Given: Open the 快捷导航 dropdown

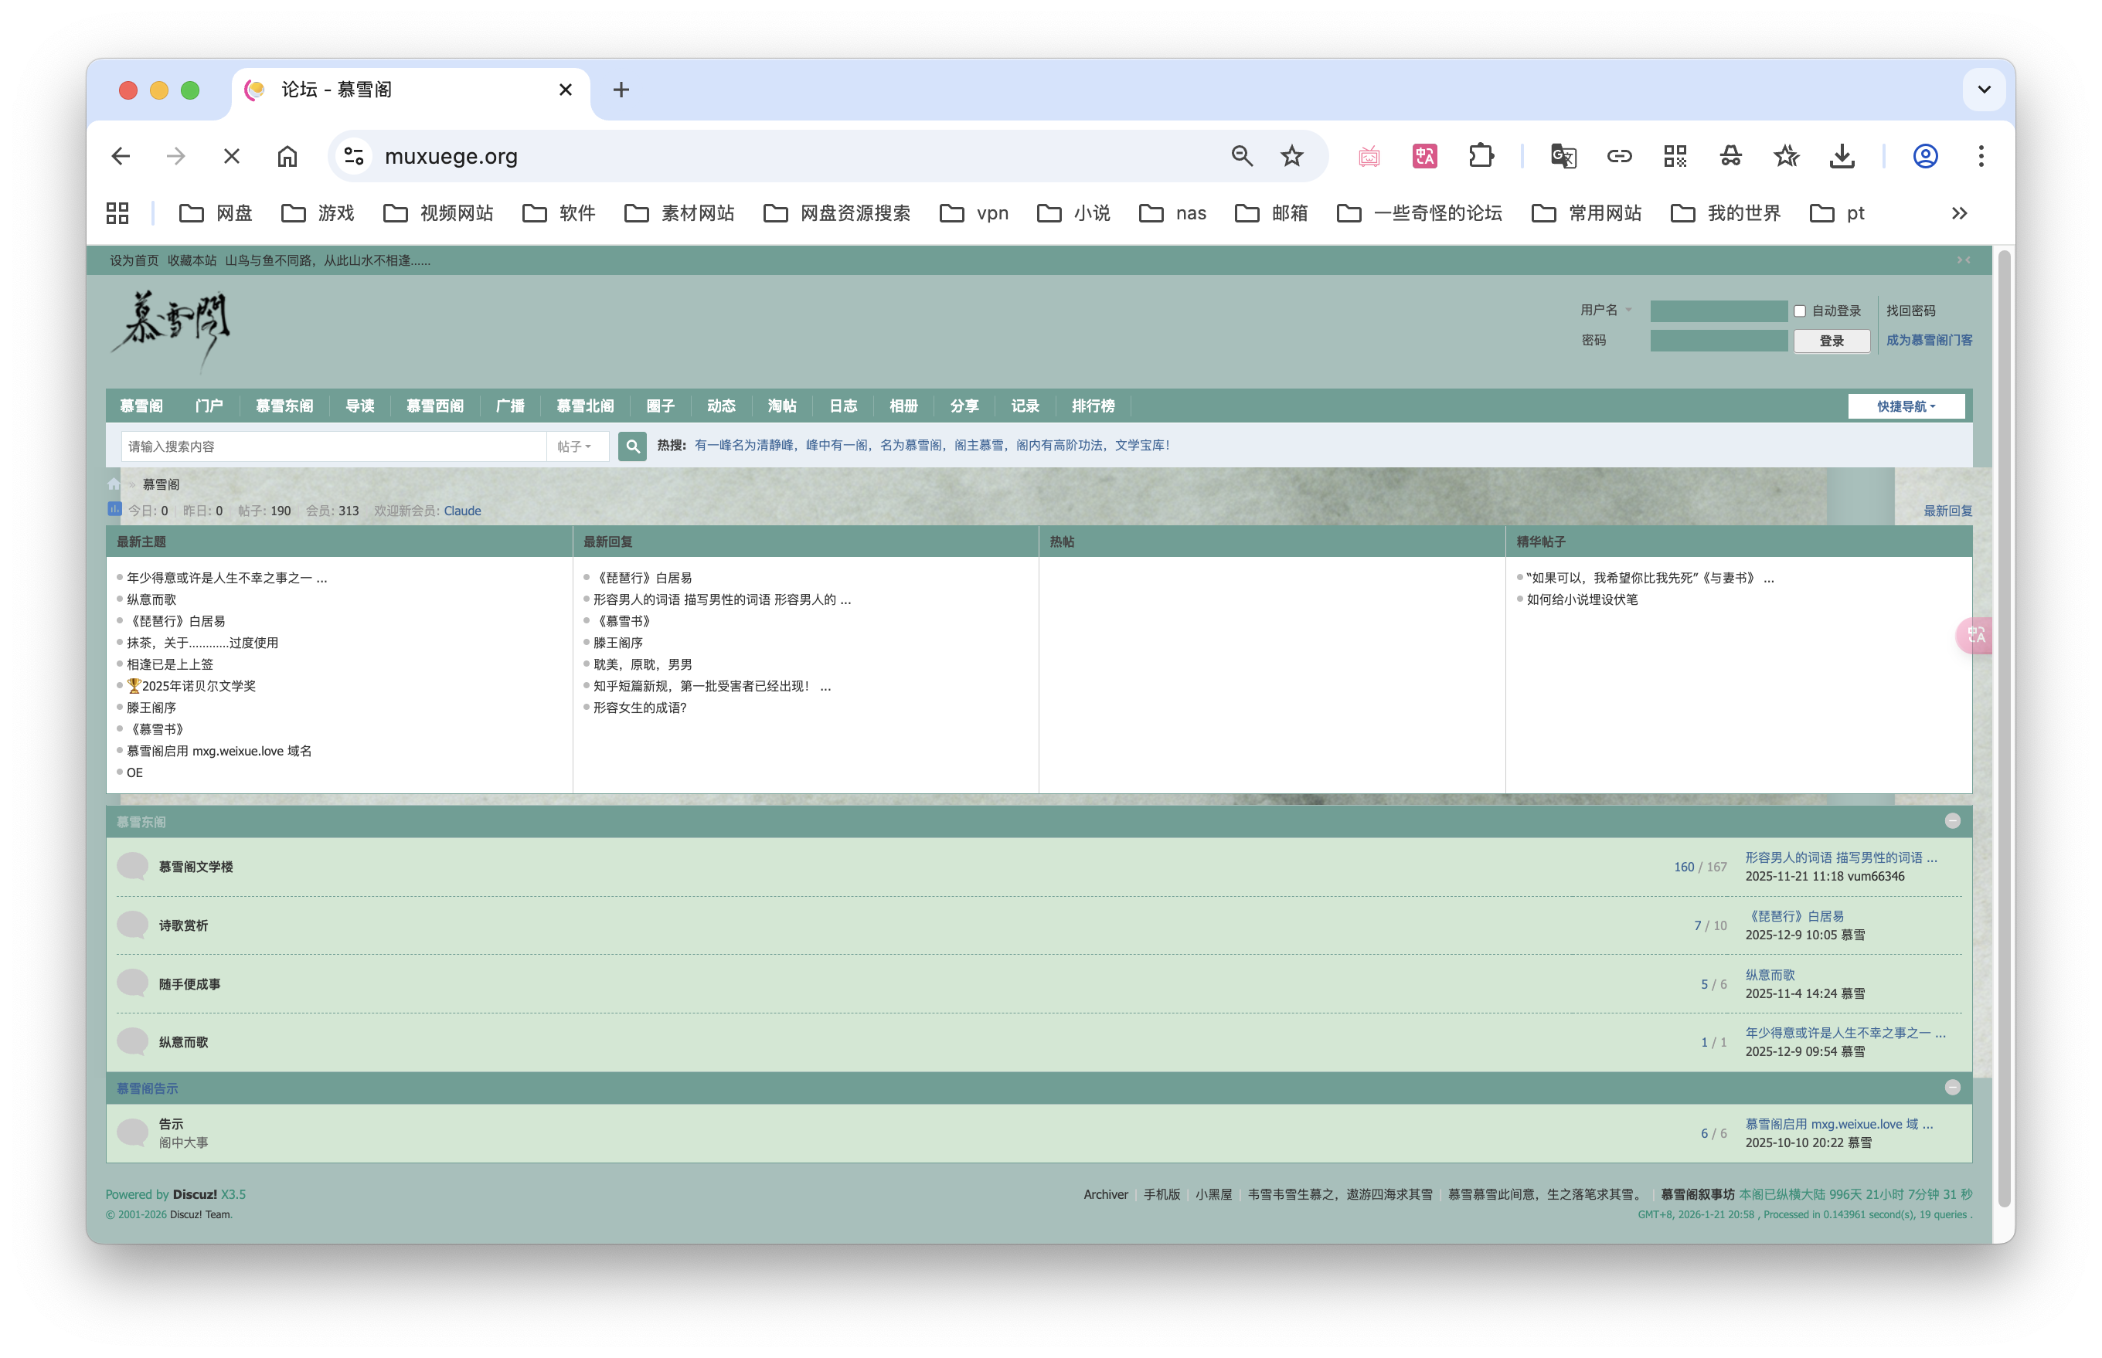Looking at the screenshot, I should (1905, 406).
